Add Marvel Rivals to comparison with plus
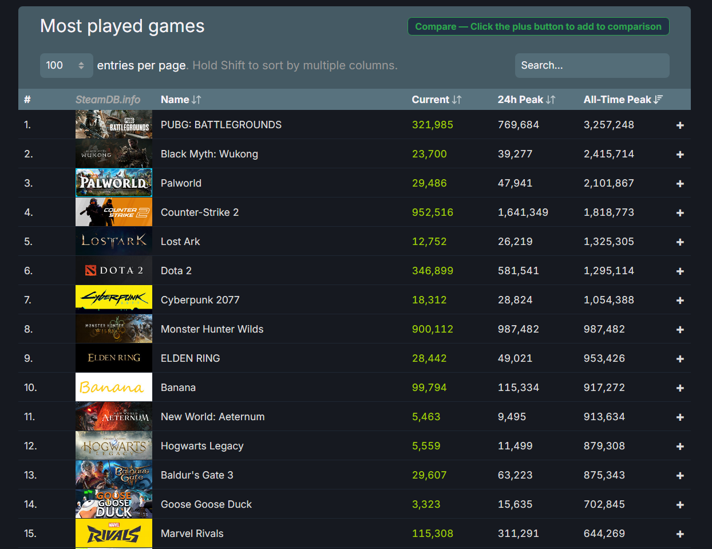The image size is (712, 549). (x=680, y=534)
